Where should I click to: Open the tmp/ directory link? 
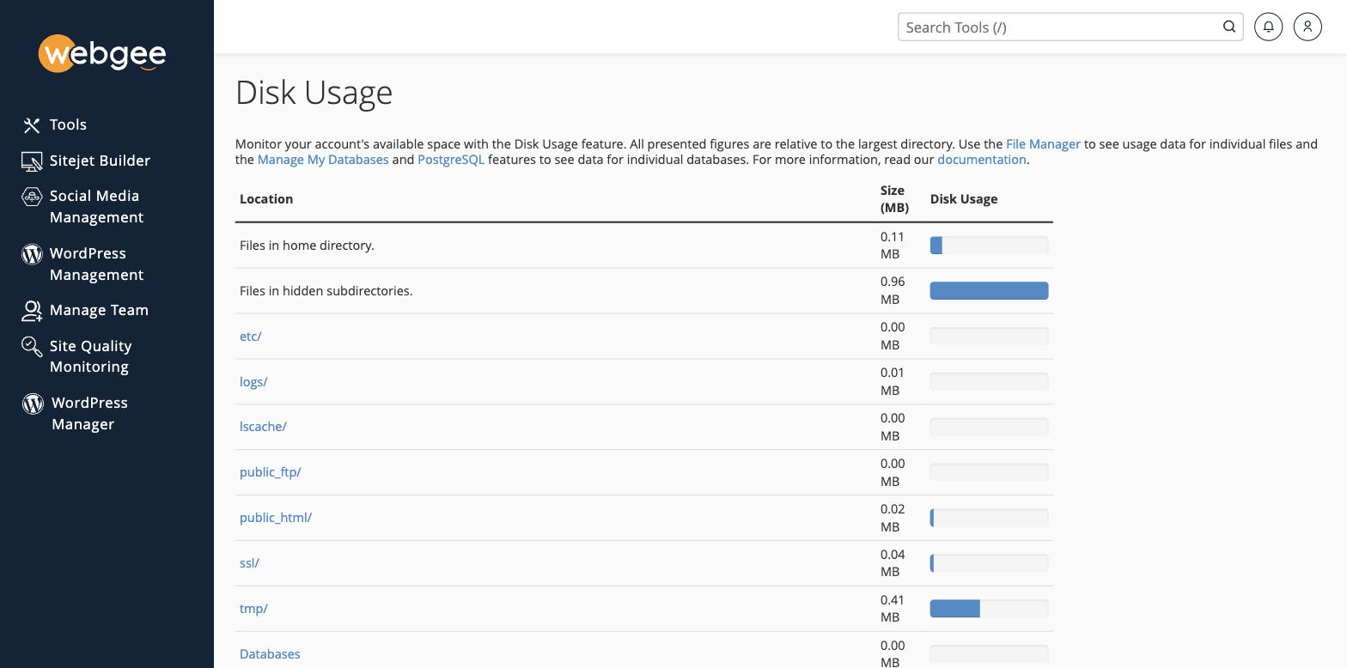pyautogui.click(x=253, y=609)
